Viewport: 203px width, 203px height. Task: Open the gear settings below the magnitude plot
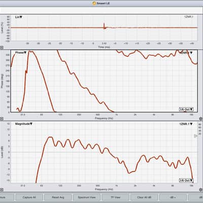point(201,190)
